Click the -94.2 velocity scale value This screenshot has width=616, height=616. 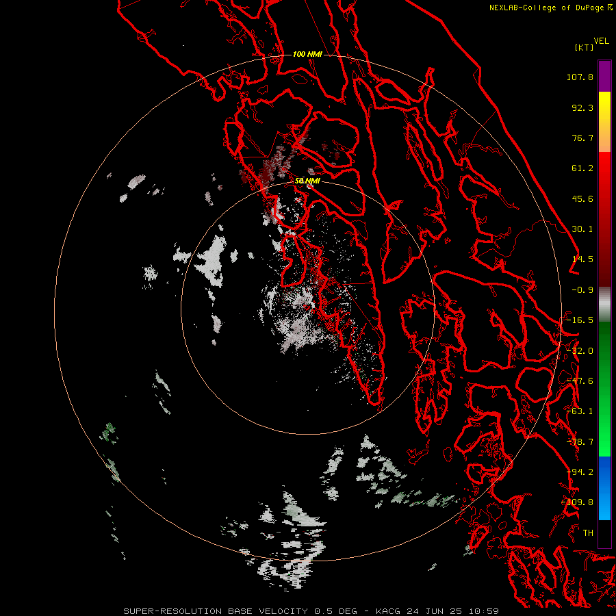click(x=580, y=472)
